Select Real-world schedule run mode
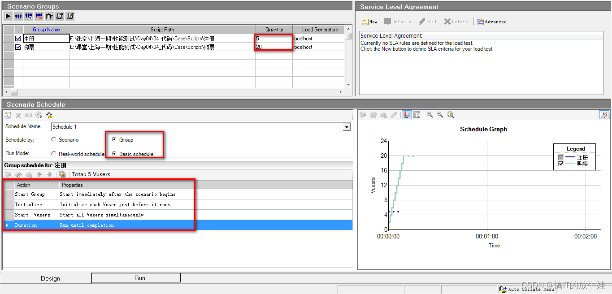 [x=54, y=154]
